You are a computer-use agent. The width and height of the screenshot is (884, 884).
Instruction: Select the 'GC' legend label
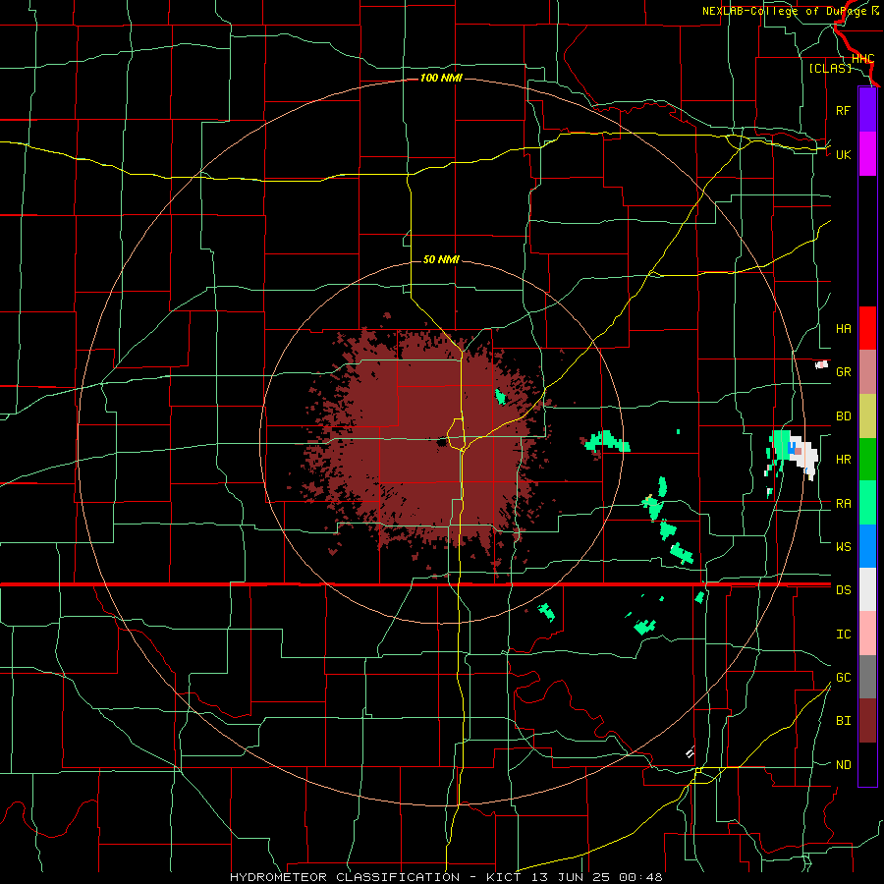(x=843, y=678)
